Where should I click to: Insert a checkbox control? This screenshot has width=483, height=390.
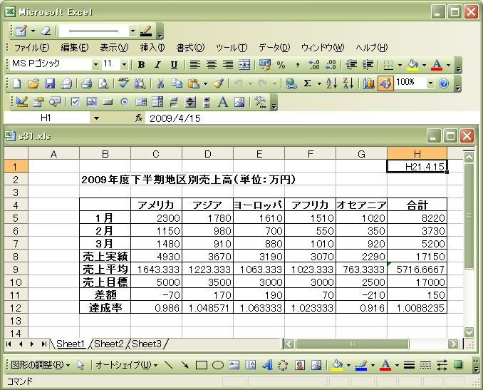click(x=75, y=102)
